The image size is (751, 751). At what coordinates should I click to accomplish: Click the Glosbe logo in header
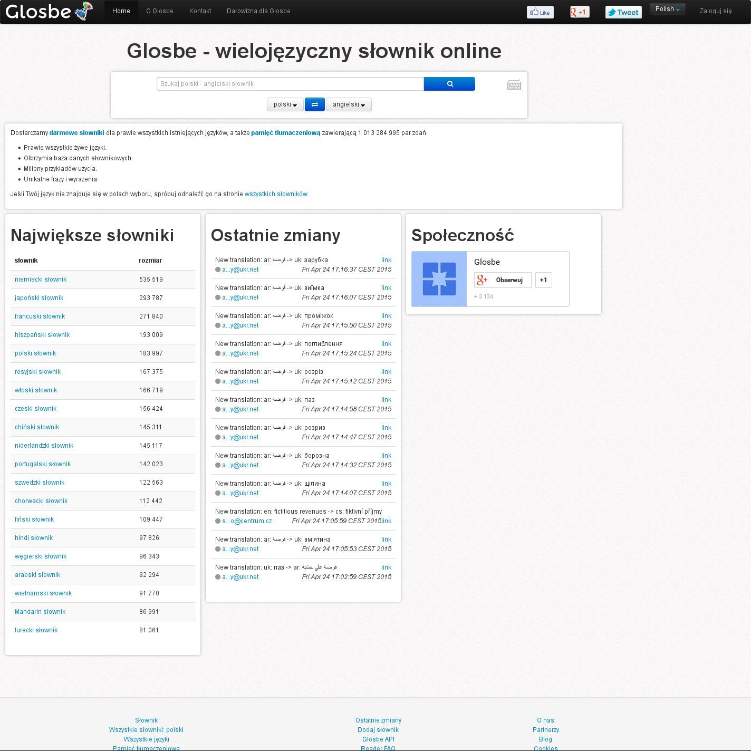click(x=49, y=11)
